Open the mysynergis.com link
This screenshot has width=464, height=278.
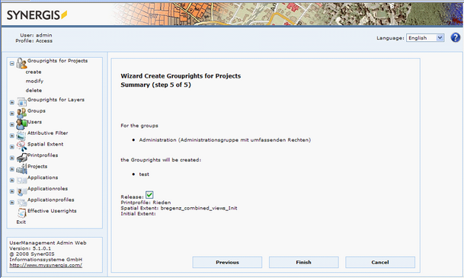pos(46,265)
